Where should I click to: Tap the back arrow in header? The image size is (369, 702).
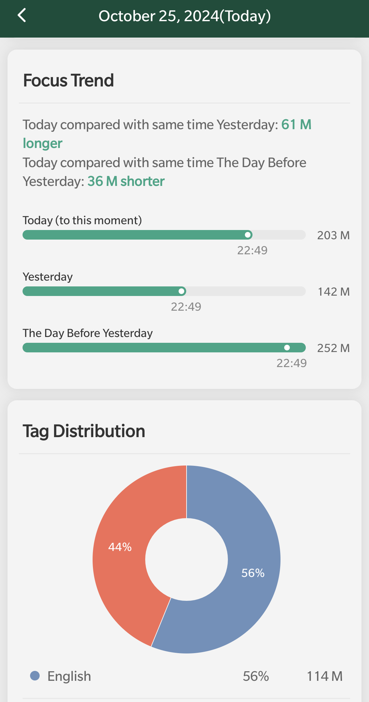[22, 16]
